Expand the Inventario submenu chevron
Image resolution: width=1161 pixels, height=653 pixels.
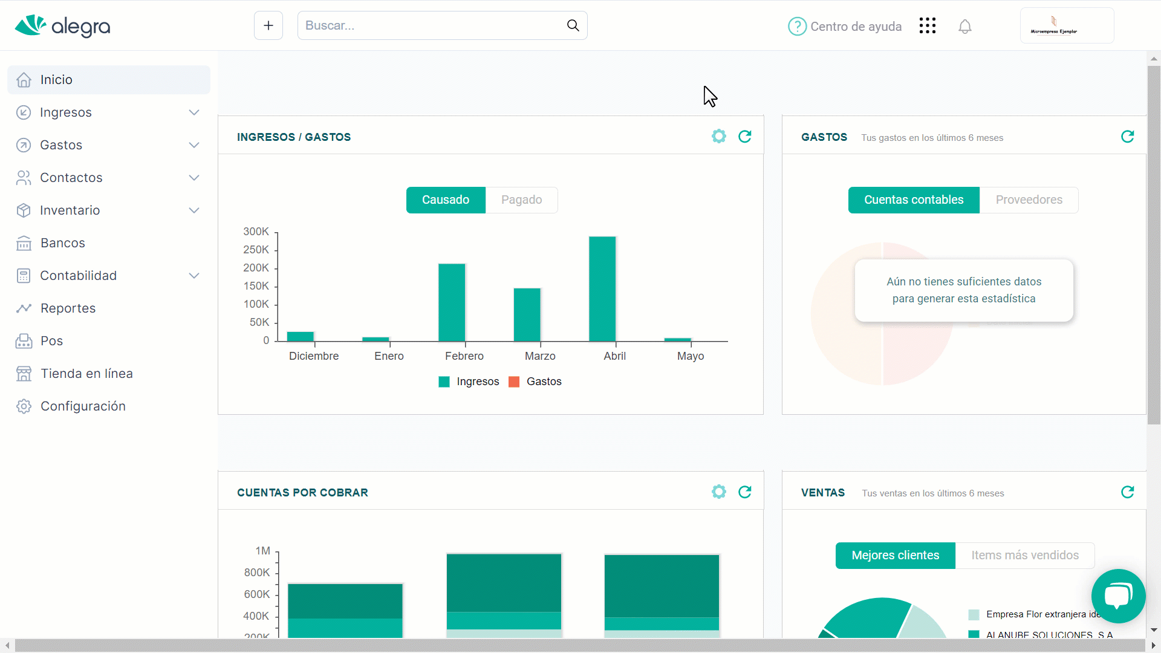click(x=194, y=210)
